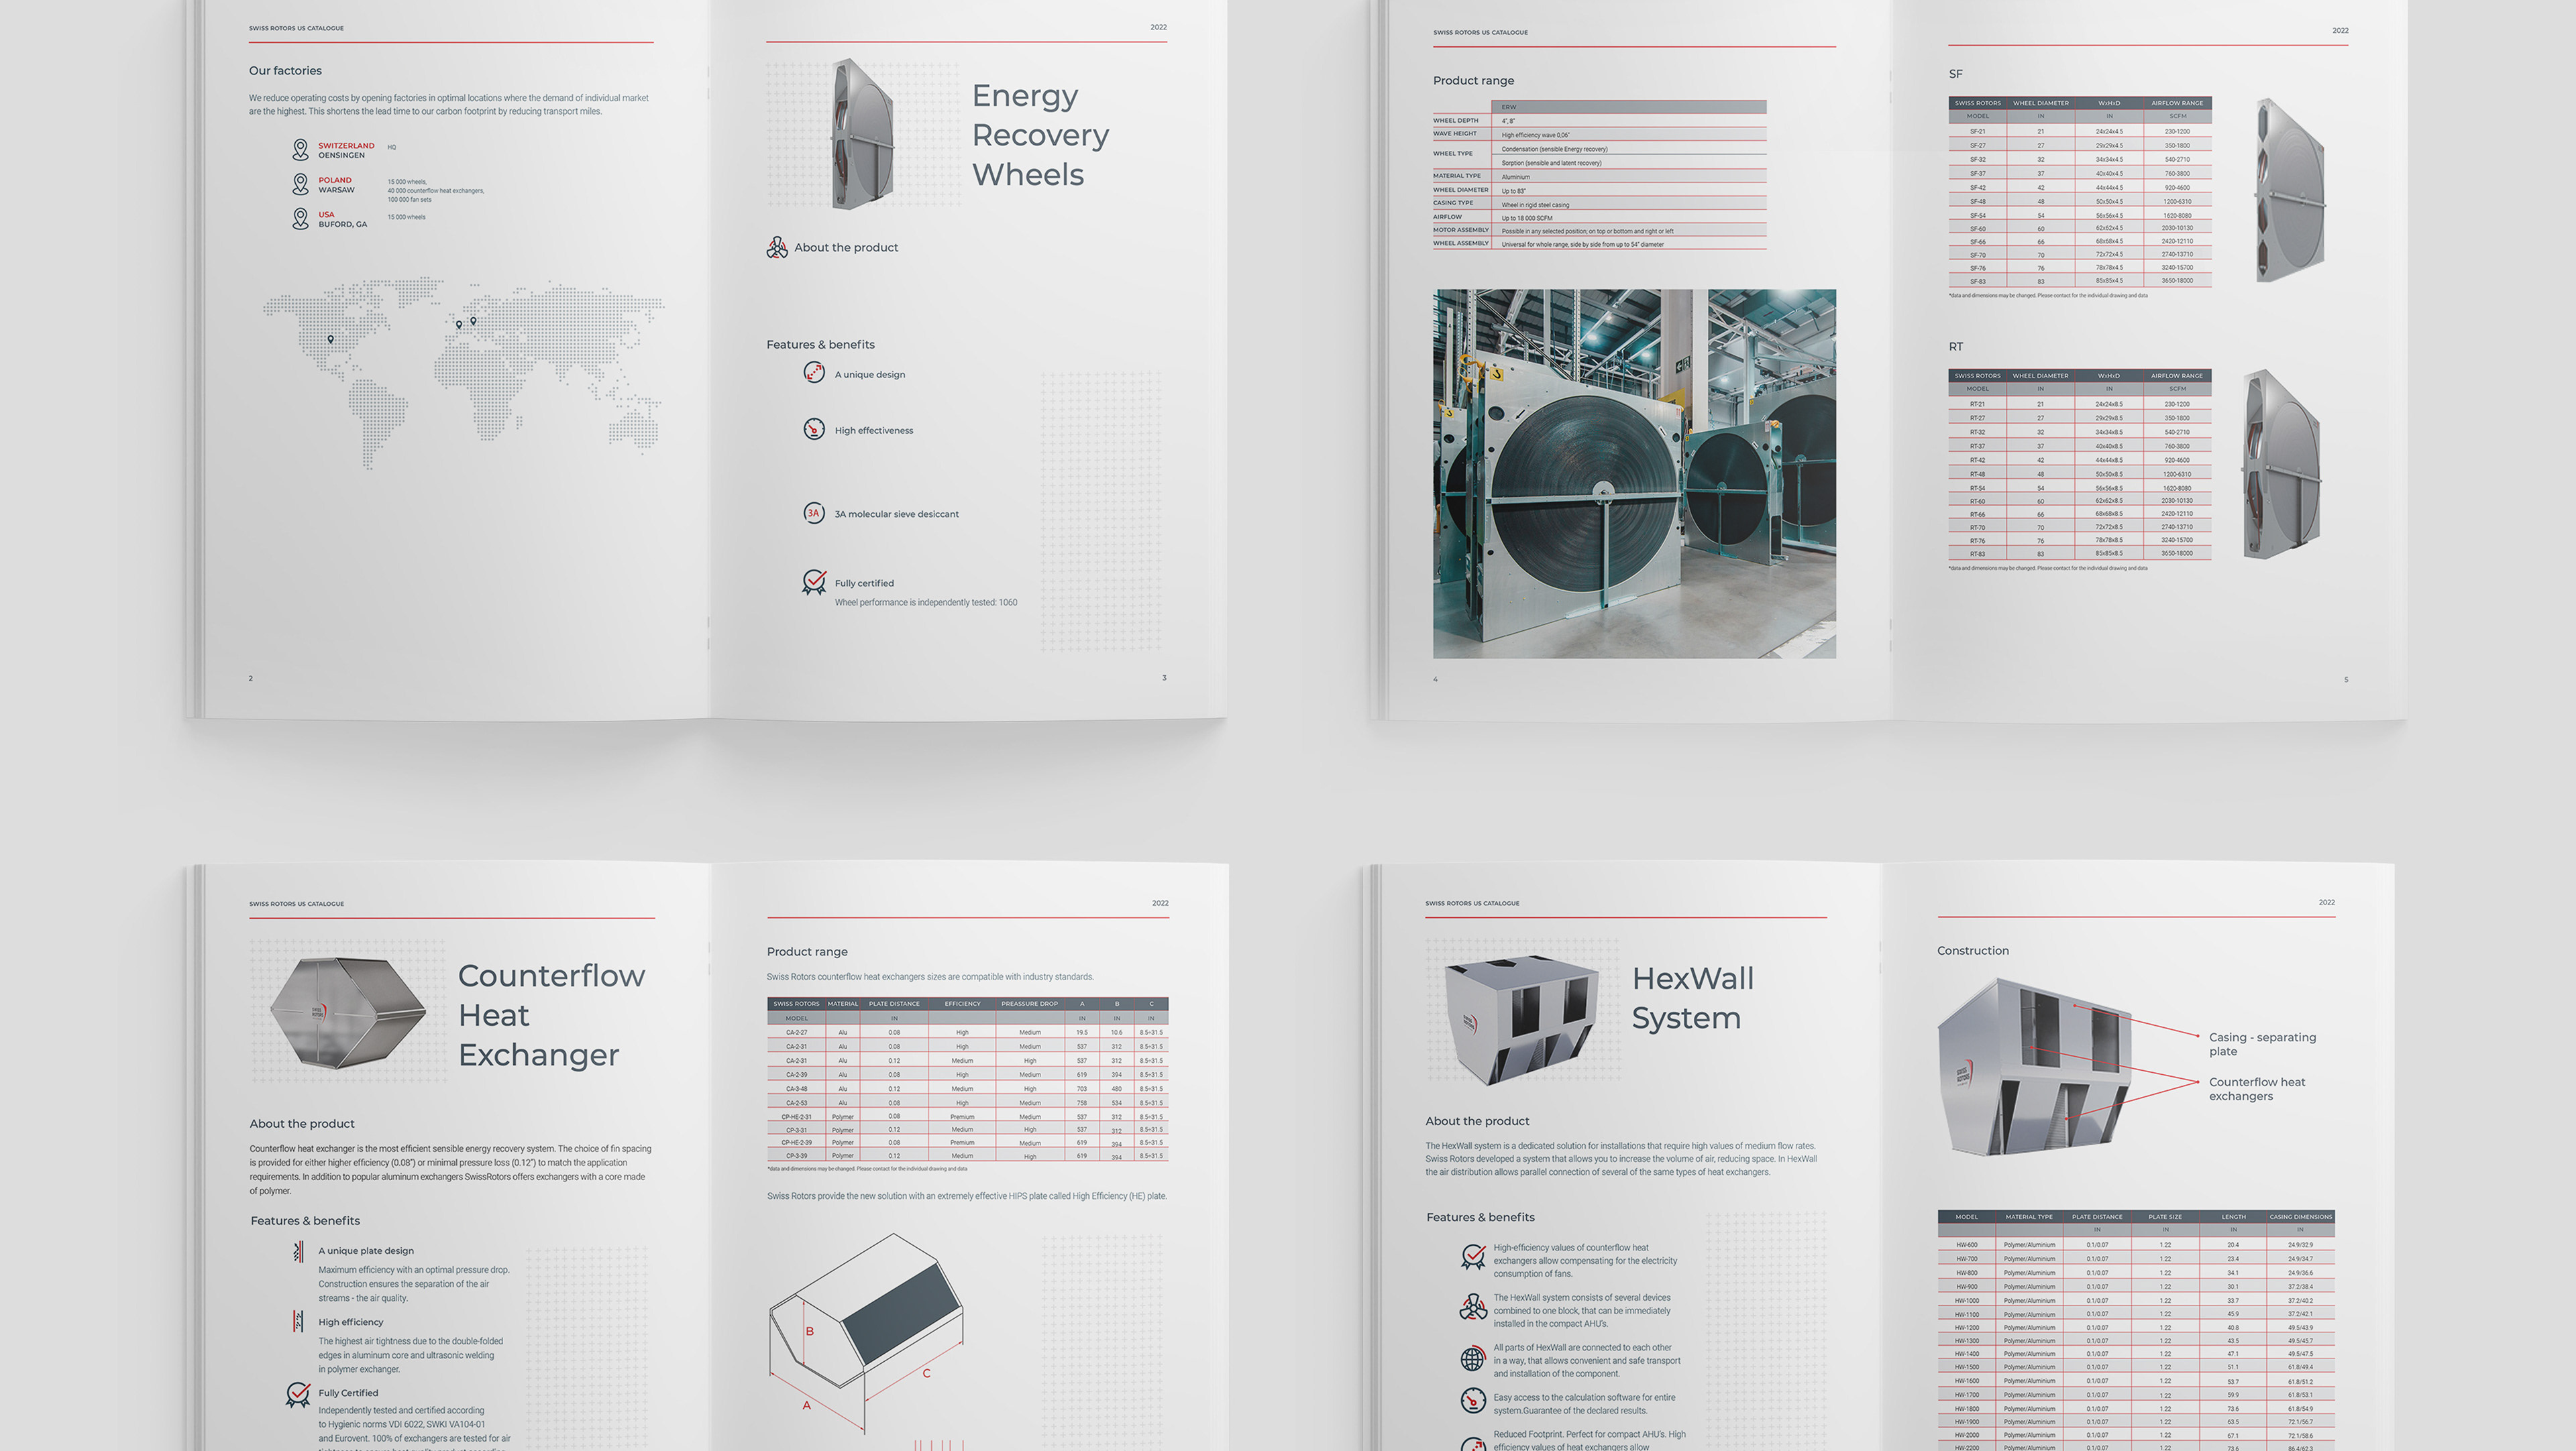Image resolution: width=2576 pixels, height=1451 pixels.
Task: Click the 'RT' table section heading
Action: click(1955, 347)
